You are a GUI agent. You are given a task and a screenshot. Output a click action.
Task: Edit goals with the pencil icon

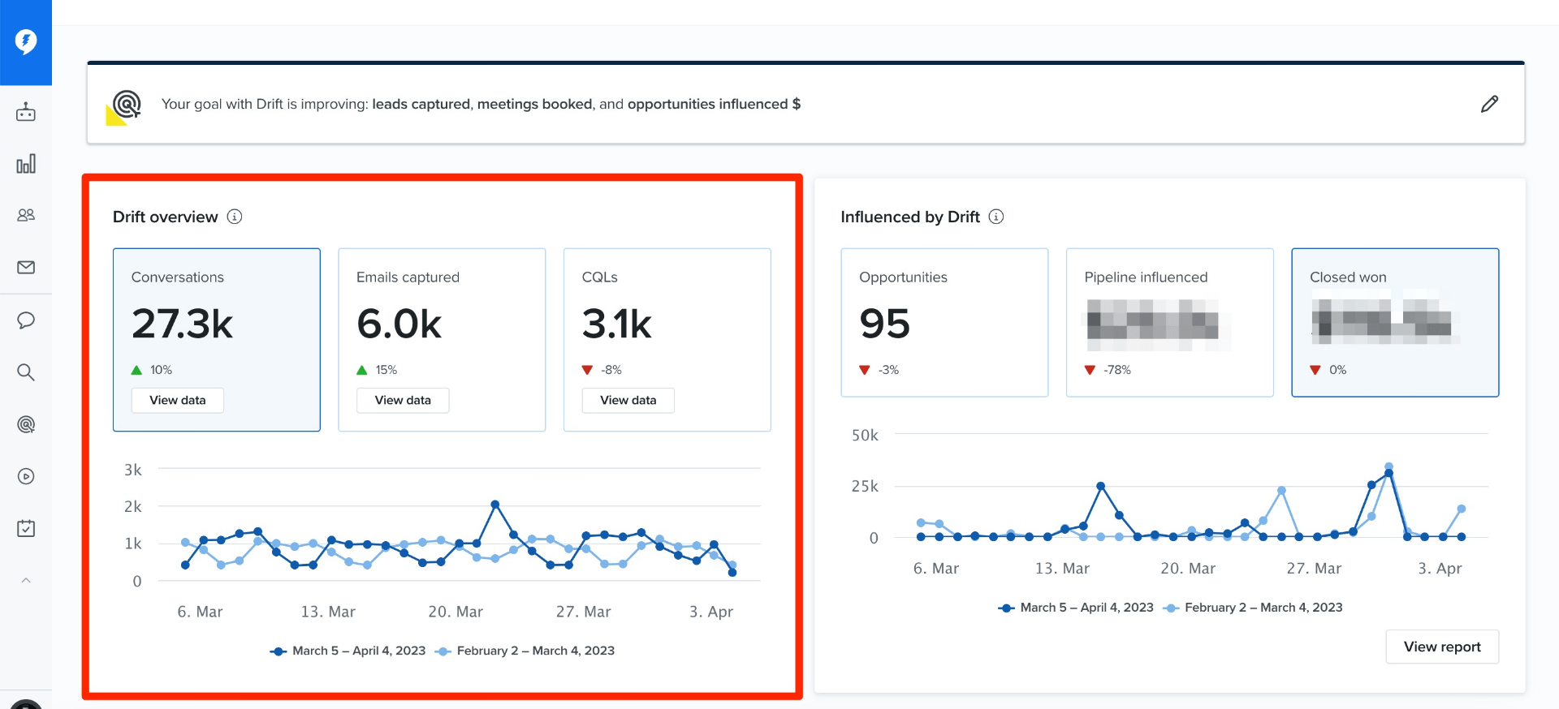click(x=1489, y=104)
